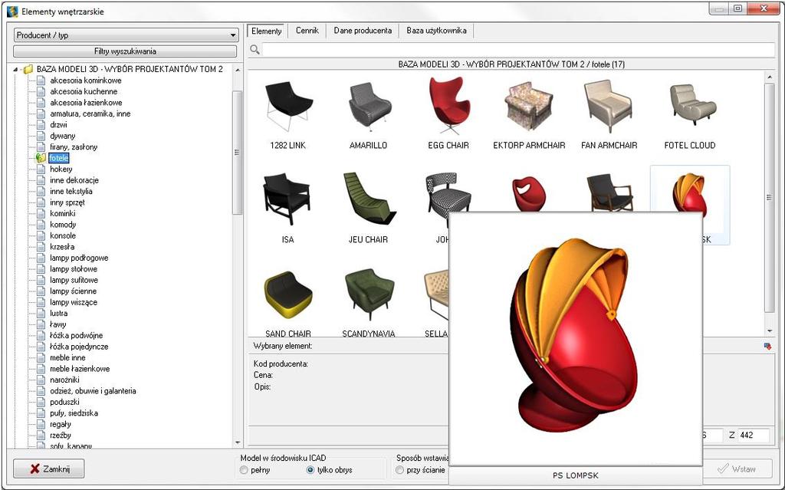Click document icon next to ławy
785x490 pixels.
(x=41, y=324)
